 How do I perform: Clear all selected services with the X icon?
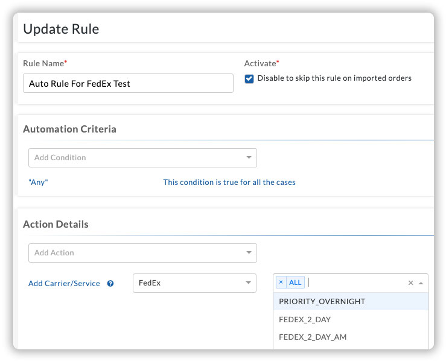(x=410, y=282)
